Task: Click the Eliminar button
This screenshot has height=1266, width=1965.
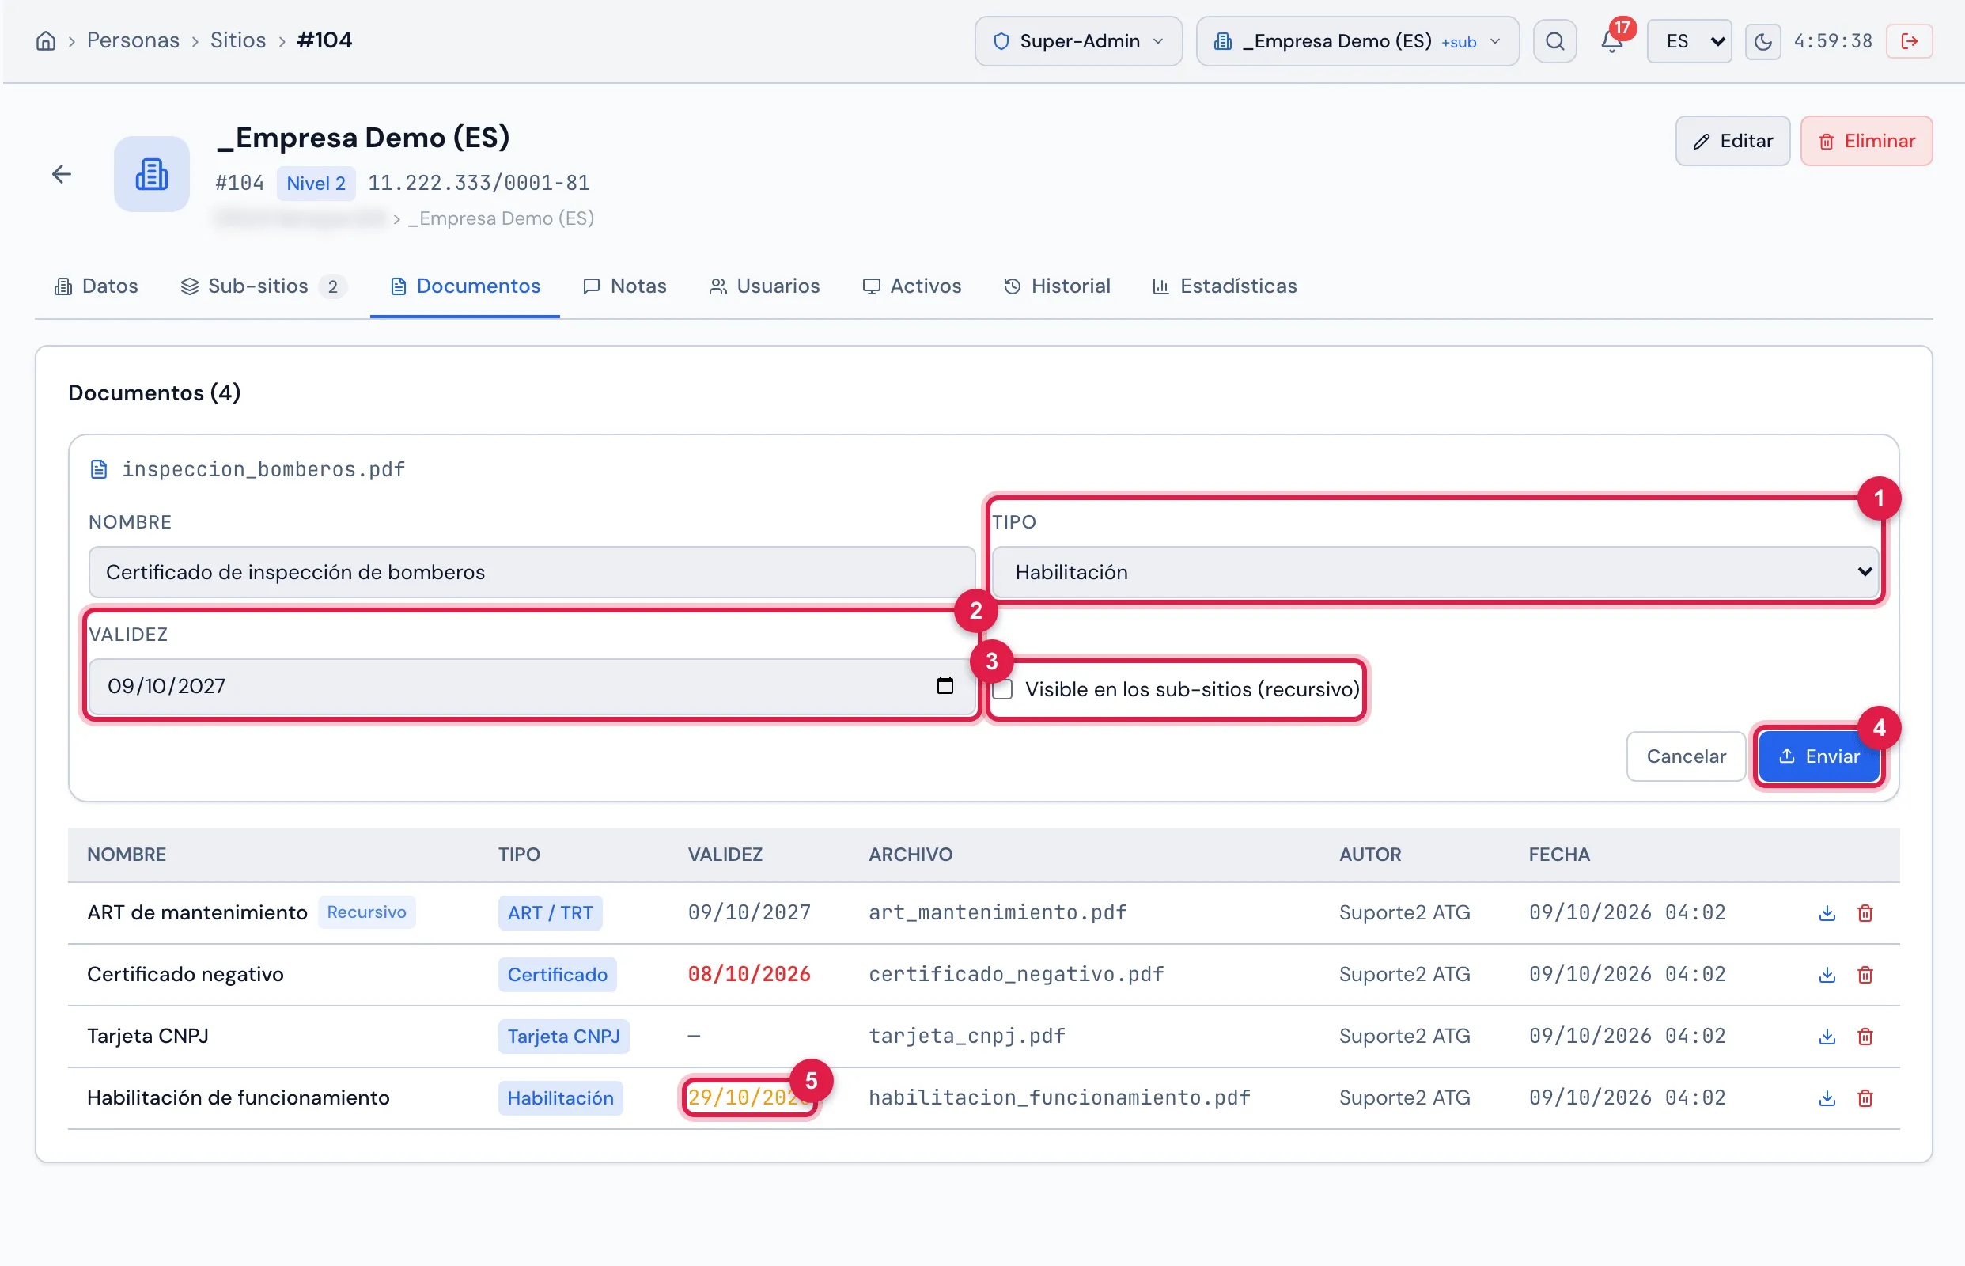Action: pyautogui.click(x=1865, y=142)
